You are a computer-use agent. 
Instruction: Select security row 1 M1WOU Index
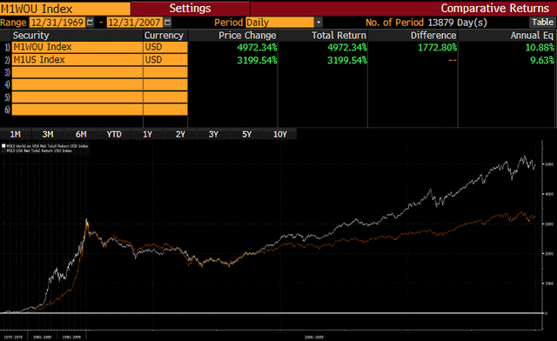77,47
